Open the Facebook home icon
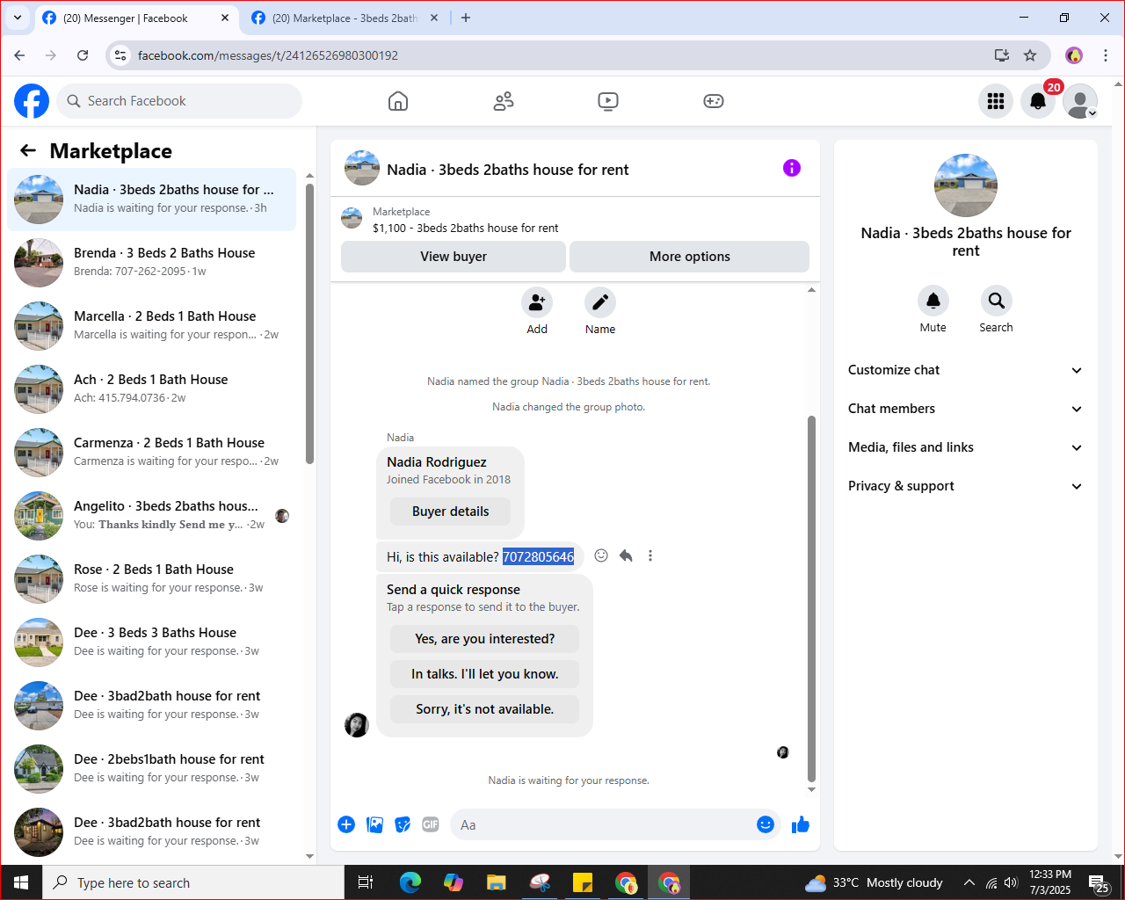 tap(398, 101)
